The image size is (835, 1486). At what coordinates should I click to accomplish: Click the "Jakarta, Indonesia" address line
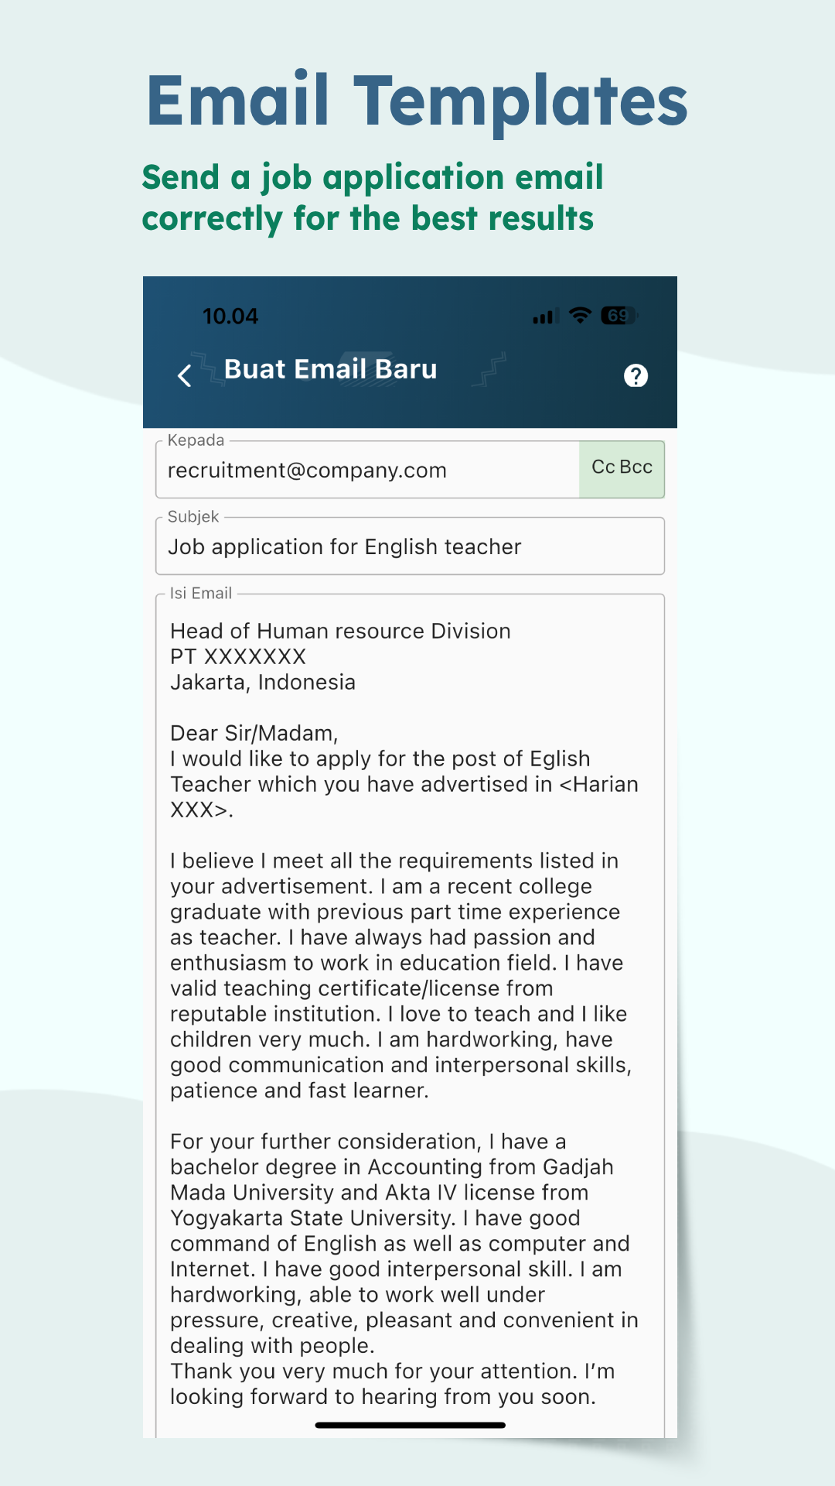point(263,682)
